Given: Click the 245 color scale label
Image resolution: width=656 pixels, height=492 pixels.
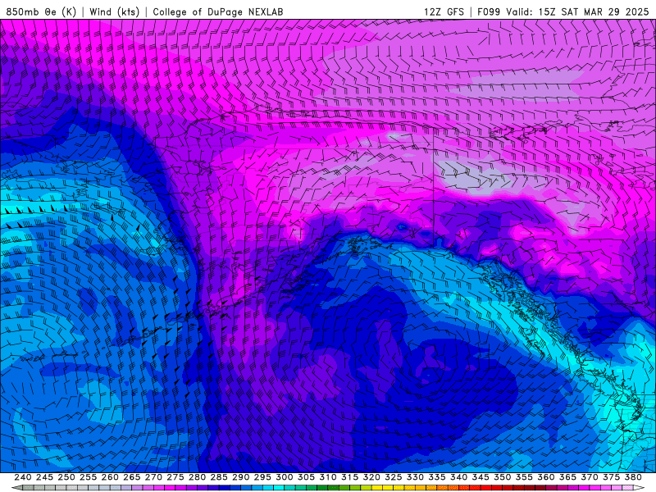Looking at the screenshot, I should tap(44, 477).
